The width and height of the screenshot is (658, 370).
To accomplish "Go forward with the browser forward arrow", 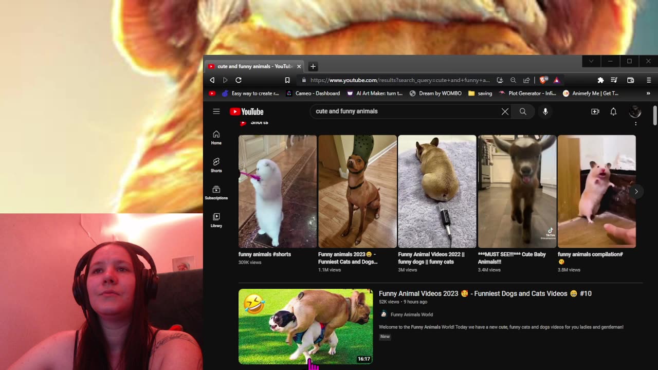I will tap(225, 80).
